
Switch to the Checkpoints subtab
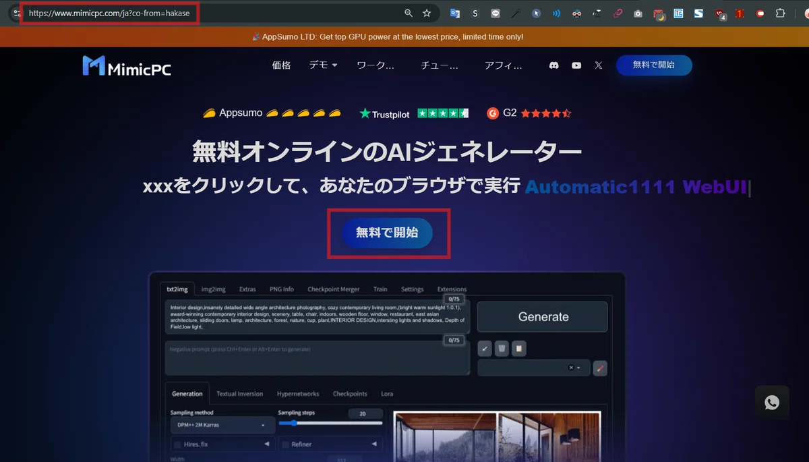click(x=350, y=394)
